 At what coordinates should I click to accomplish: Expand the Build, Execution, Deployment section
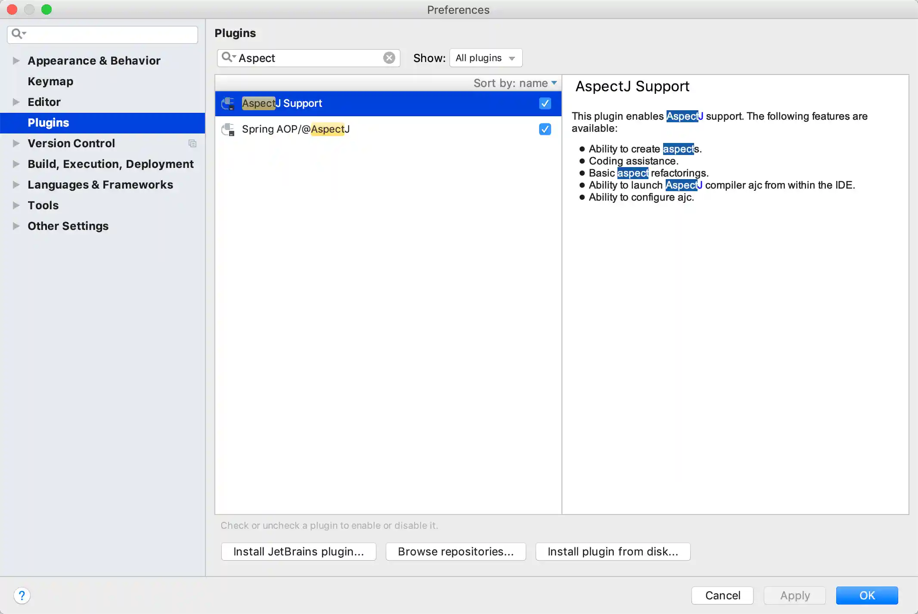(16, 164)
